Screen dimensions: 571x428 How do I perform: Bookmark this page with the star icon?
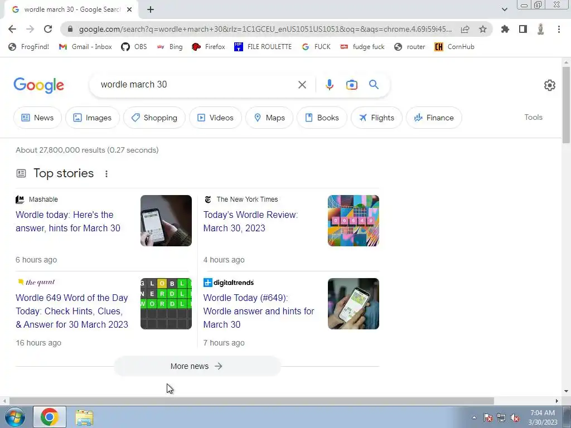[x=483, y=29]
